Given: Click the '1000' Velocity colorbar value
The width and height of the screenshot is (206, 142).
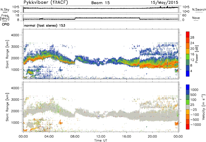Looking at the screenshot, I should point(194,90).
